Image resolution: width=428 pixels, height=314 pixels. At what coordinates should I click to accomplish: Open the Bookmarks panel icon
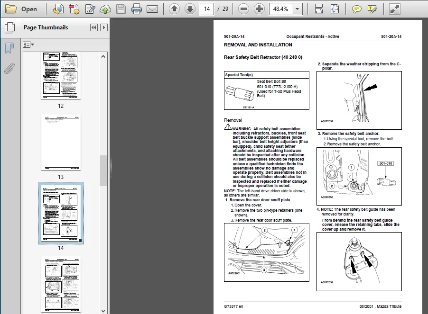(x=9, y=48)
